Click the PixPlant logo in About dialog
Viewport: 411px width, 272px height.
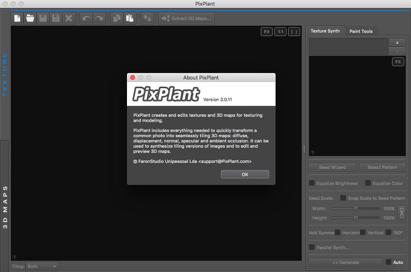click(x=166, y=94)
